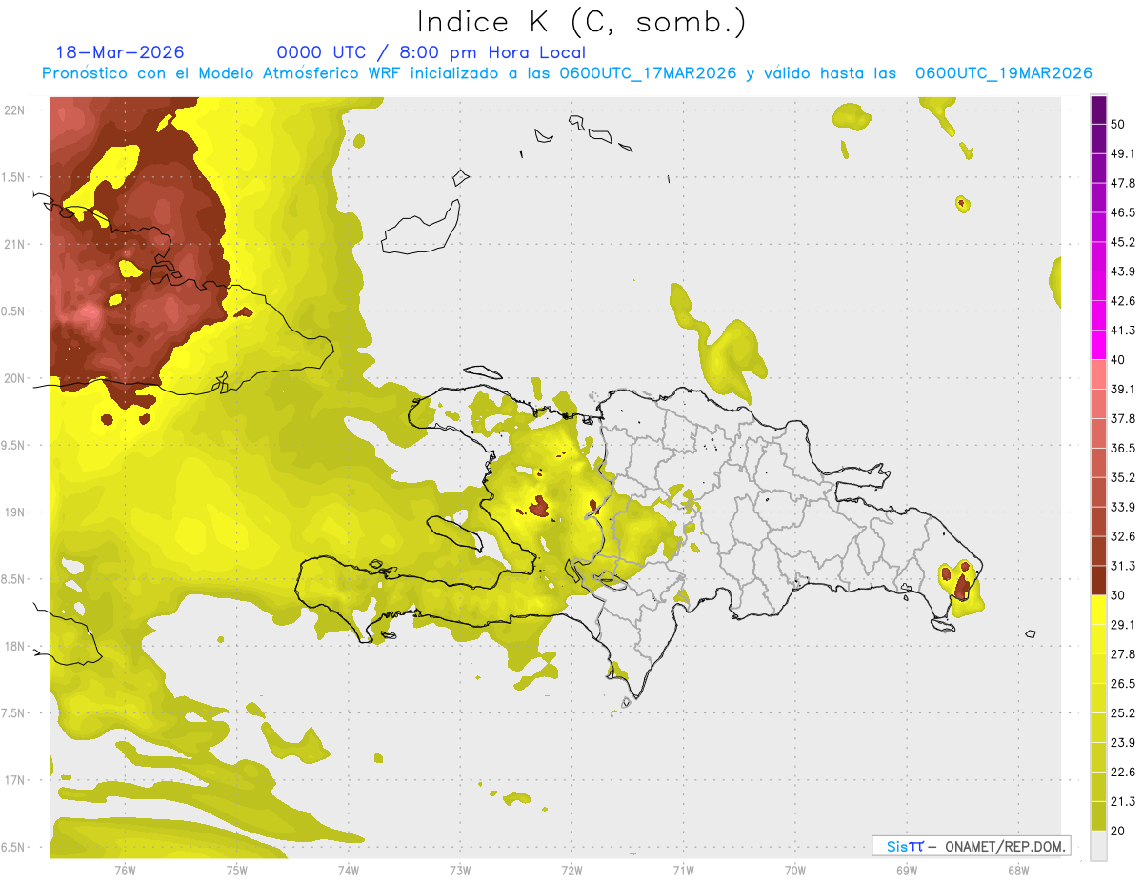Click the colorbar value "23.9"

[1124, 742]
